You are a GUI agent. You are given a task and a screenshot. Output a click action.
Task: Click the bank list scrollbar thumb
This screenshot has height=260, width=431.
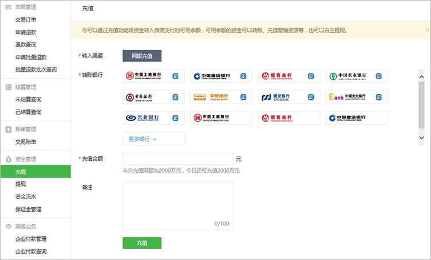(x=421, y=105)
